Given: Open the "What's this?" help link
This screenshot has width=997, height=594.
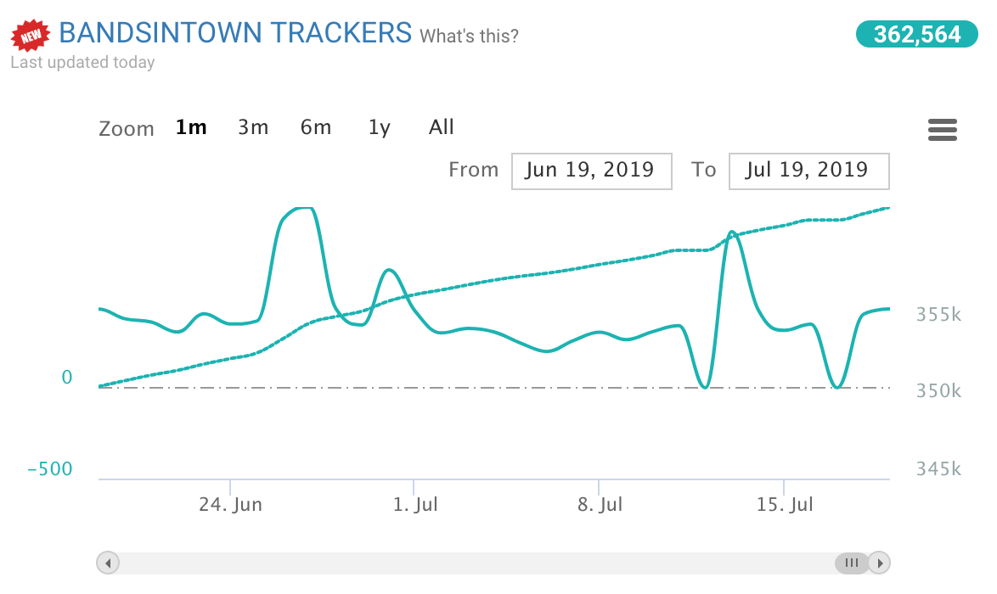Looking at the screenshot, I should point(469,36).
